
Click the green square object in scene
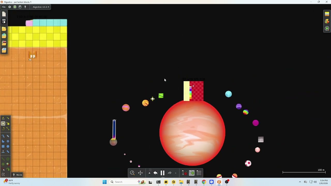coord(161,96)
